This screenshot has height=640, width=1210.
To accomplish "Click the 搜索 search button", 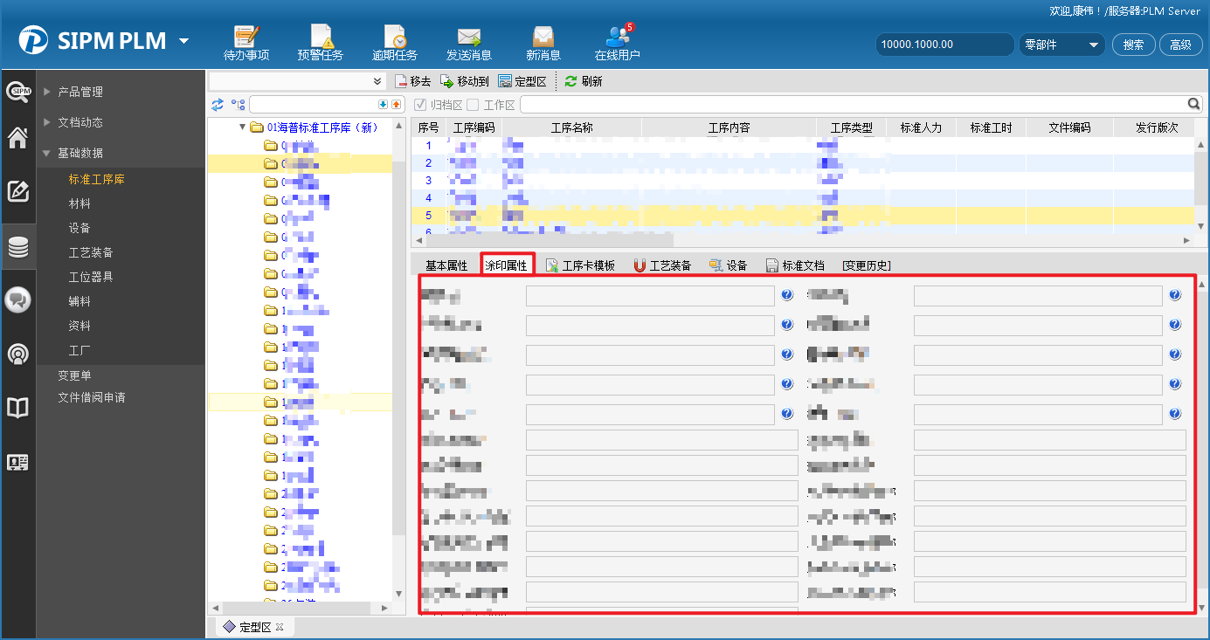I will 1133,45.
